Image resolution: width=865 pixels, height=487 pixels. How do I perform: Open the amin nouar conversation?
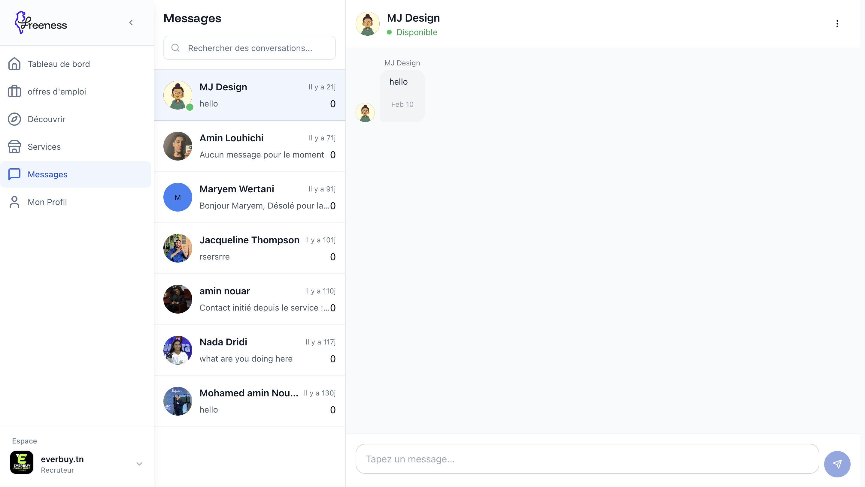tap(250, 299)
